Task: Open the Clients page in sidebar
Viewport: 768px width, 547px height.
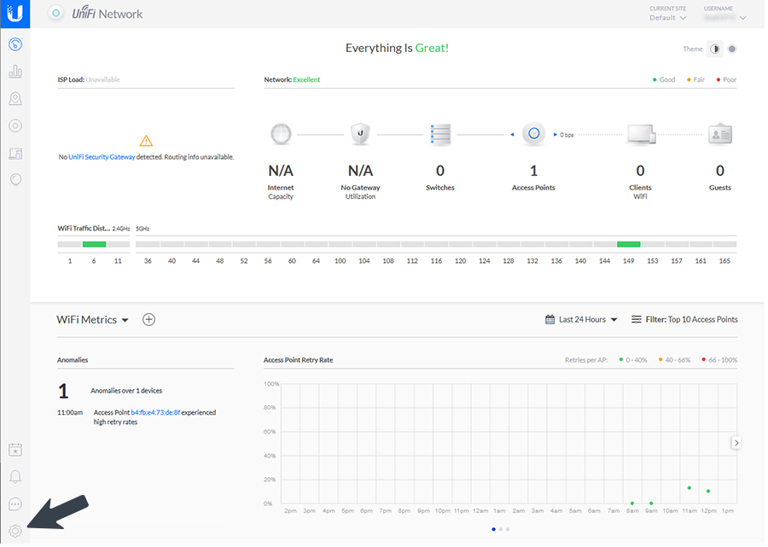Action: (15, 154)
